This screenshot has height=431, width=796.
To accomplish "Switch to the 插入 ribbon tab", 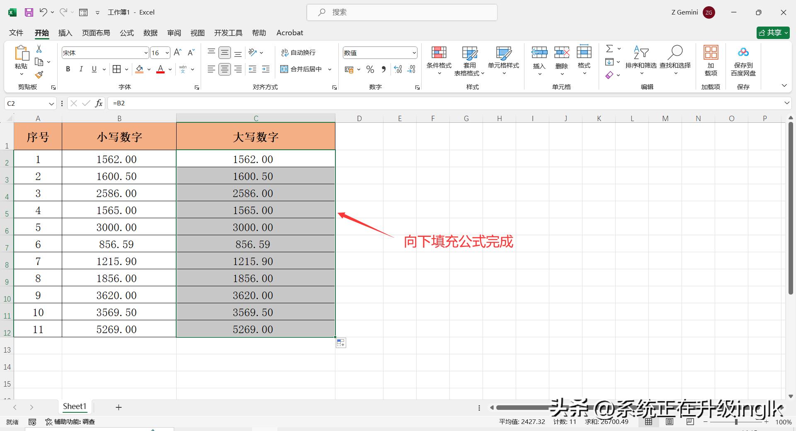I will point(65,33).
